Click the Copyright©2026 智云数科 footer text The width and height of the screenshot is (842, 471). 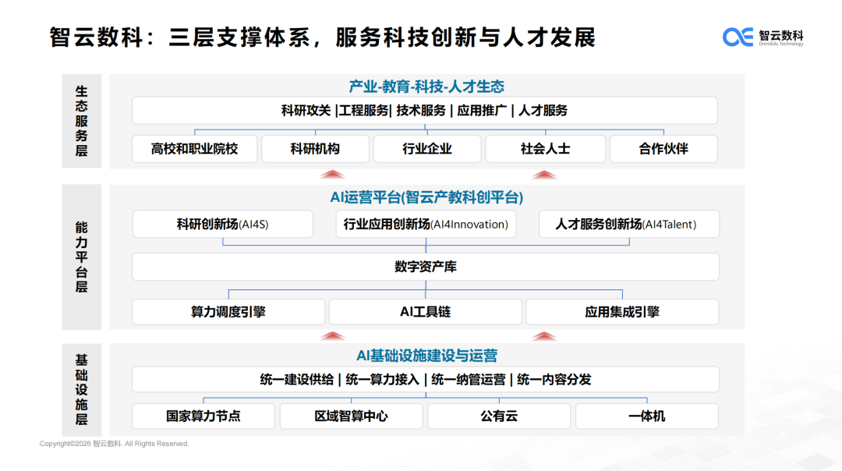(x=115, y=444)
